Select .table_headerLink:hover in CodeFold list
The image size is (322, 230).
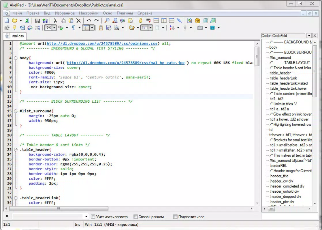point(288,89)
